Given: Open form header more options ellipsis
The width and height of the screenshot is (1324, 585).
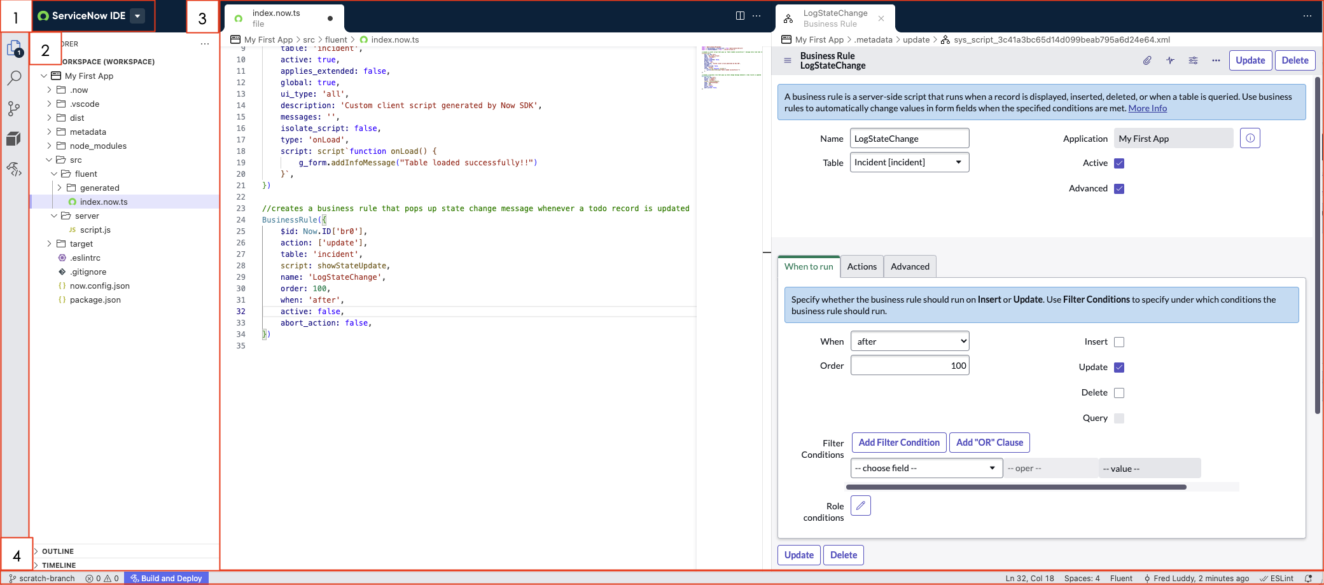Looking at the screenshot, I should pyautogui.click(x=1216, y=60).
